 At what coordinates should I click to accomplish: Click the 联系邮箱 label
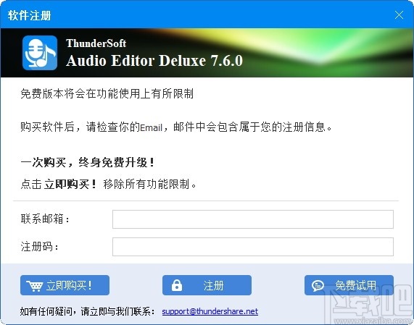coord(45,219)
